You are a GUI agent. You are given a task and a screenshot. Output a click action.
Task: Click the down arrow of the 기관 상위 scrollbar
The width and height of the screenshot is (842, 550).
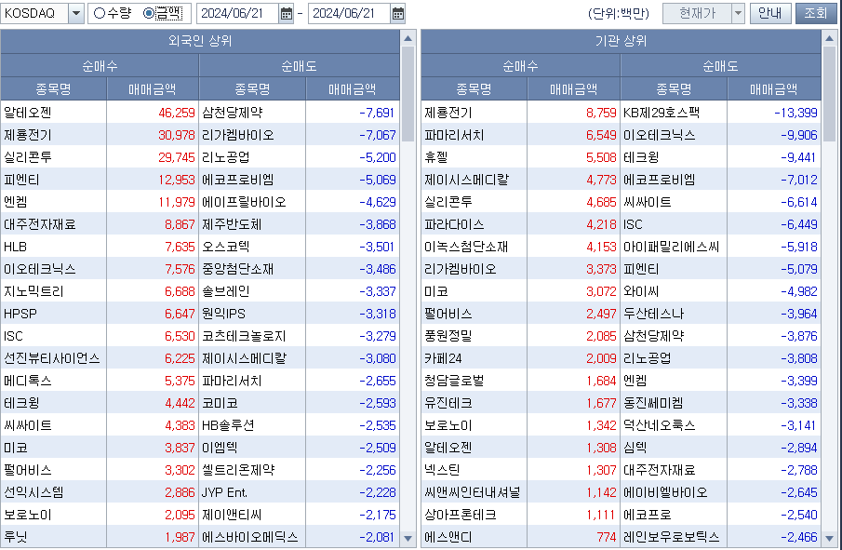coord(830,538)
